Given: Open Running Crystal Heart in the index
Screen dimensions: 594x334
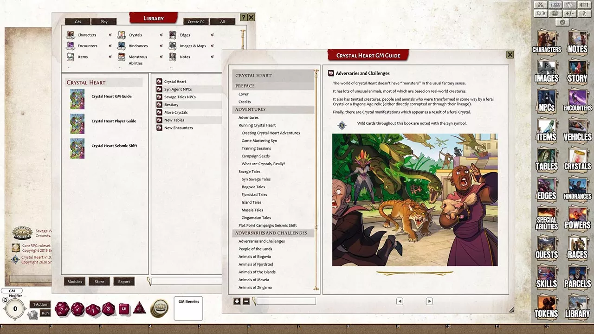Looking at the screenshot, I should click(x=257, y=125).
